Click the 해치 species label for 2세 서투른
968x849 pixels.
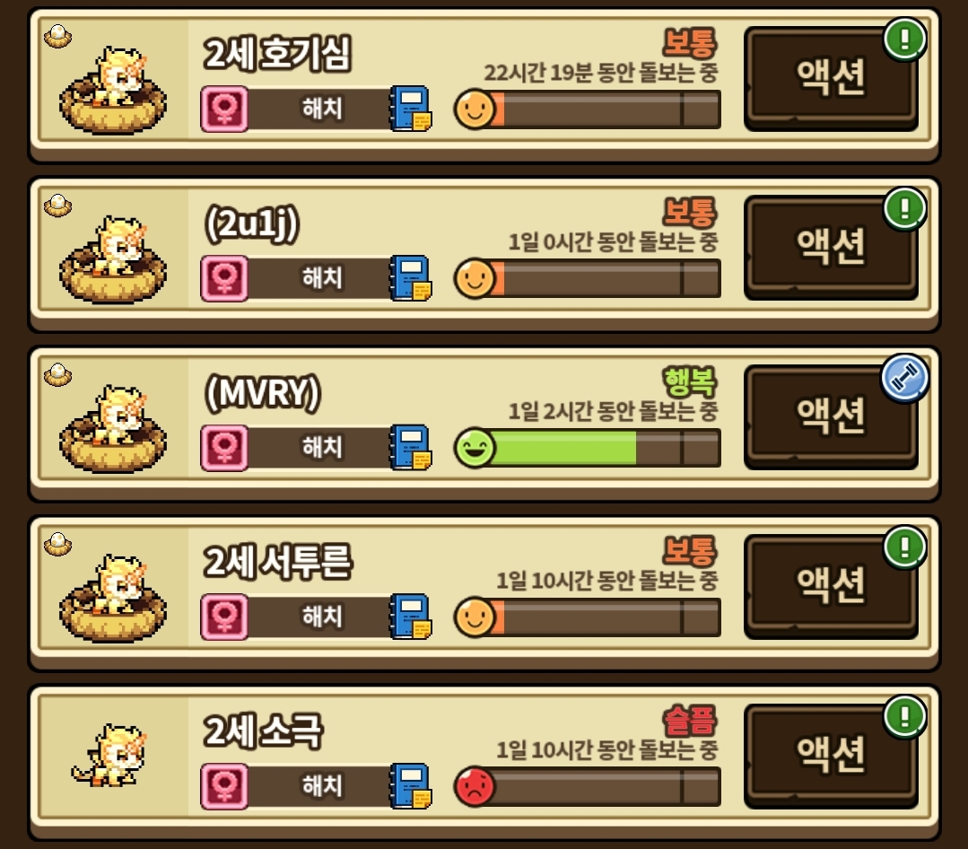(x=322, y=617)
